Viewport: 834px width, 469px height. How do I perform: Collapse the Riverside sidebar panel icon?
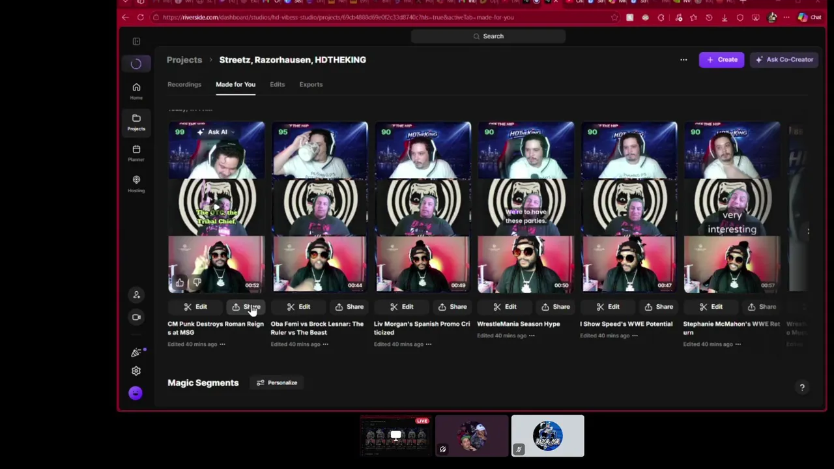click(136, 42)
